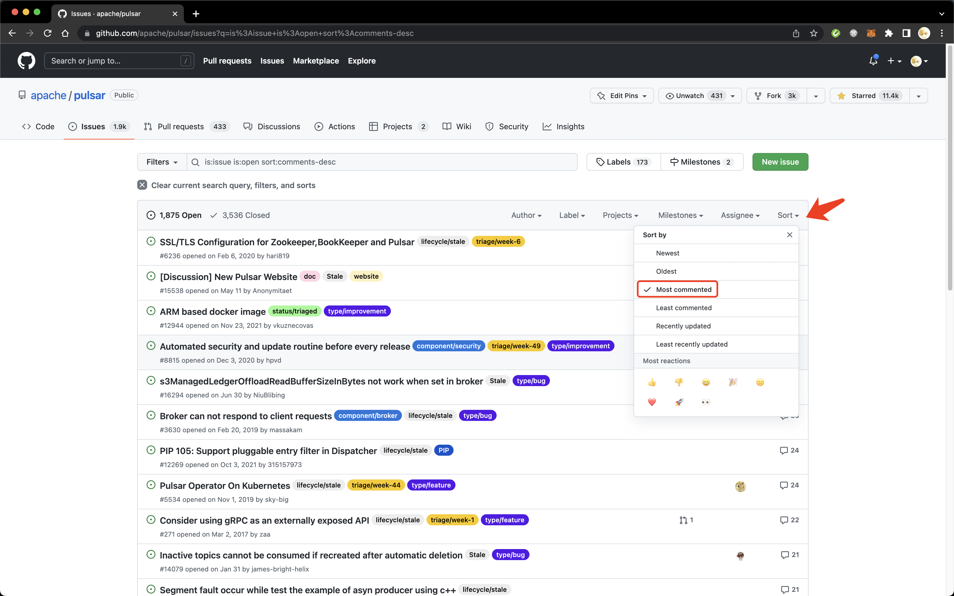Image resolution: width=954 pixels, height=596 pixels.
Task: Bookmark this page with star icon
Action: 814,33
